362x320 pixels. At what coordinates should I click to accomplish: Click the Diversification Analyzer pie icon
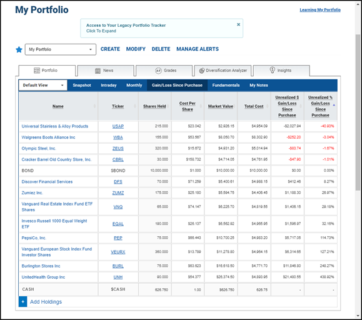click(x=202, y=71)
